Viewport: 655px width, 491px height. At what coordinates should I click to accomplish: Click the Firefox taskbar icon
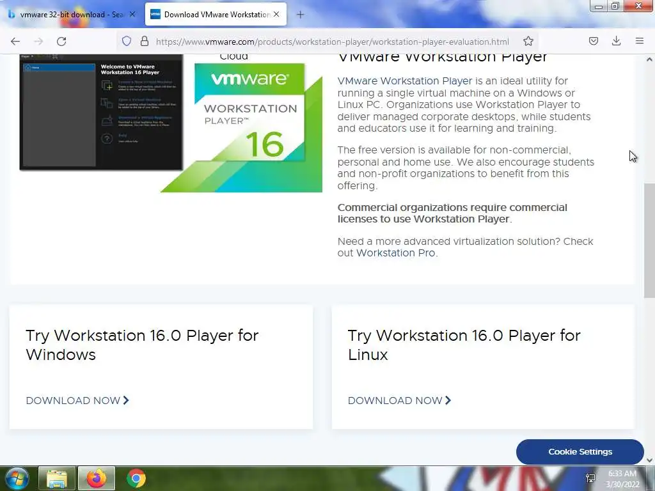[x=97, y=478]
